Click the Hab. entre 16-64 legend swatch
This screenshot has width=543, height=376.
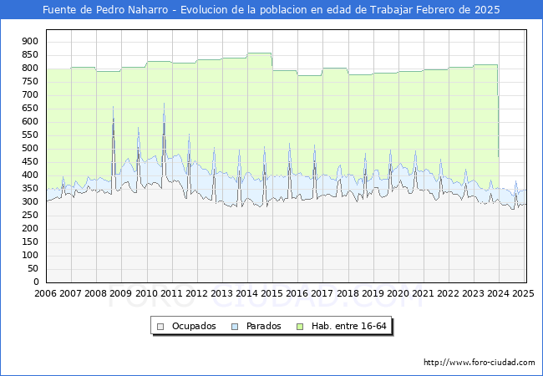tap(300, 327)
